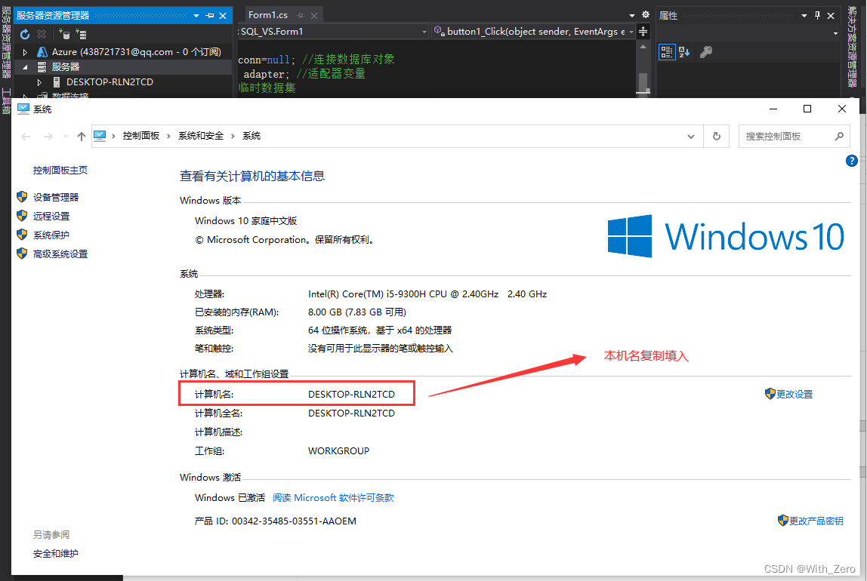Click 更改设置 link for computer name
This screenshot has height=581, width=867.
pyautogui.click(x=794, y=395)
